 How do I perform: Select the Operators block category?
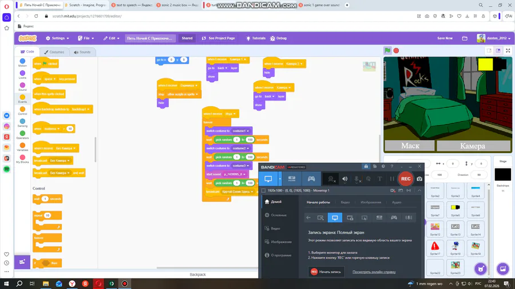[x=22, y=135]
